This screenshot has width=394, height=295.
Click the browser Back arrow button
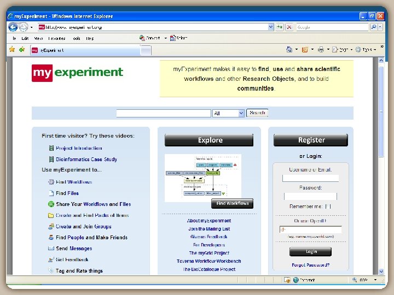(13, 27)
